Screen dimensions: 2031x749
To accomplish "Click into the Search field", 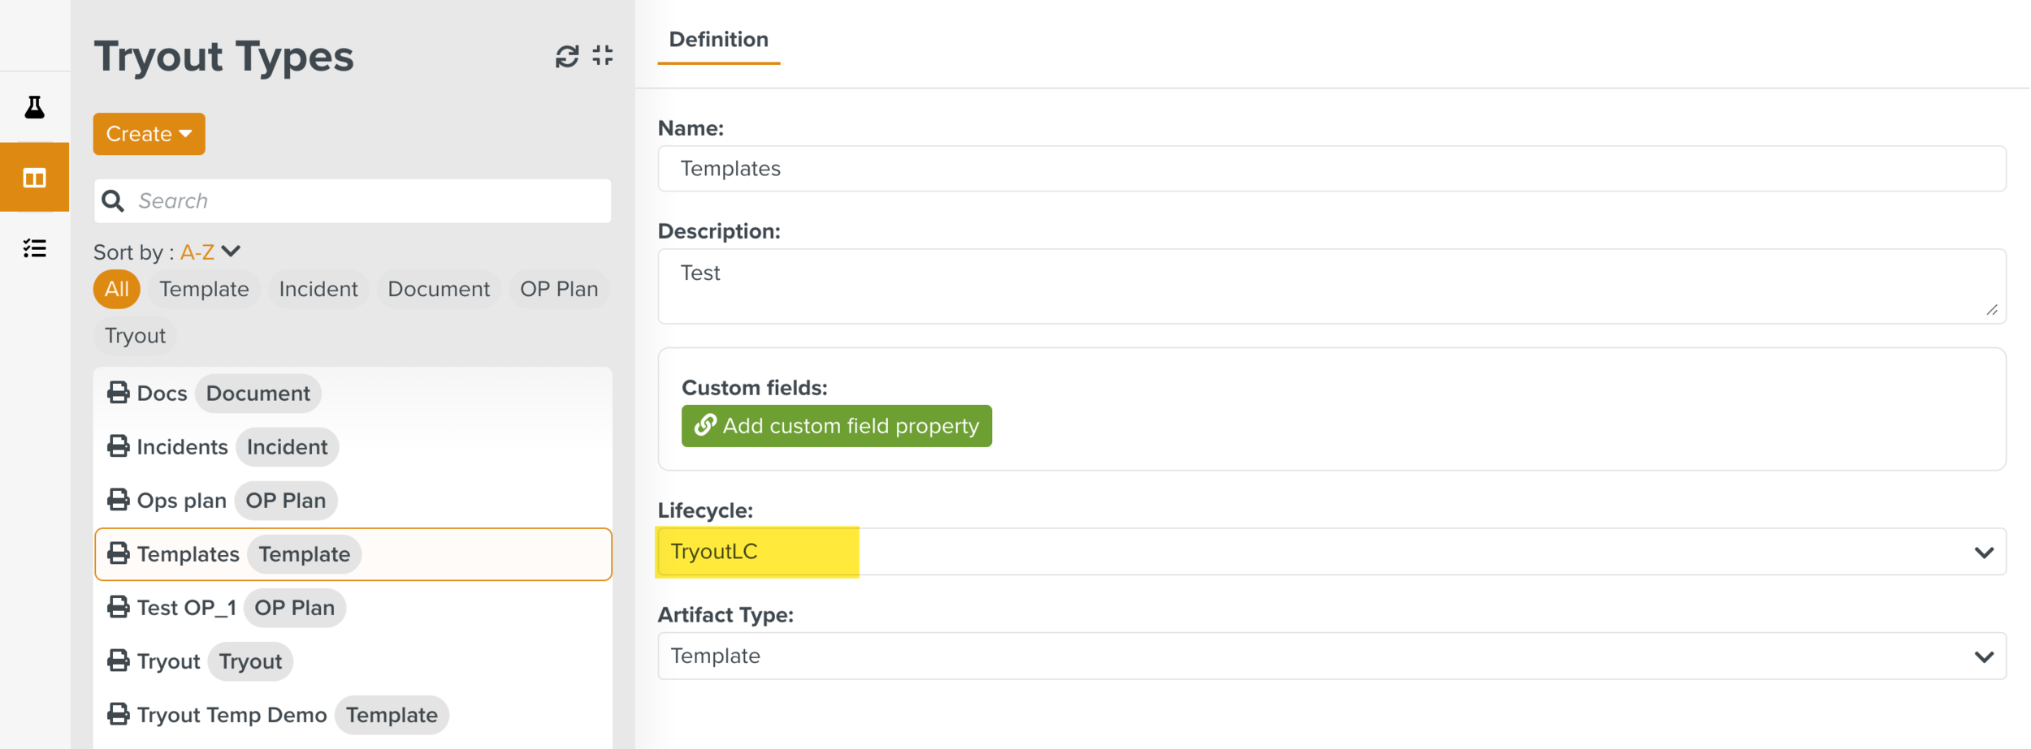I will [366, 201].
